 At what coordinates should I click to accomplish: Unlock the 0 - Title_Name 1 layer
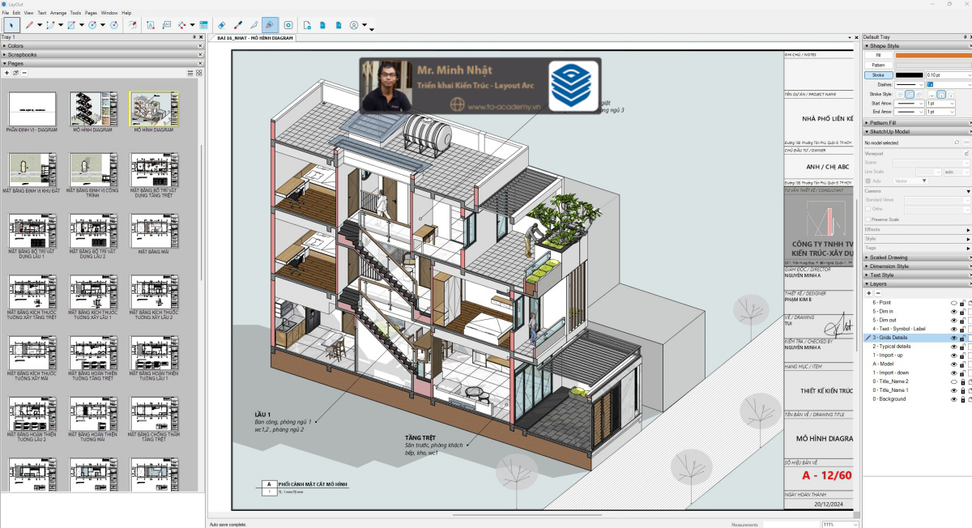coord(962,390)
